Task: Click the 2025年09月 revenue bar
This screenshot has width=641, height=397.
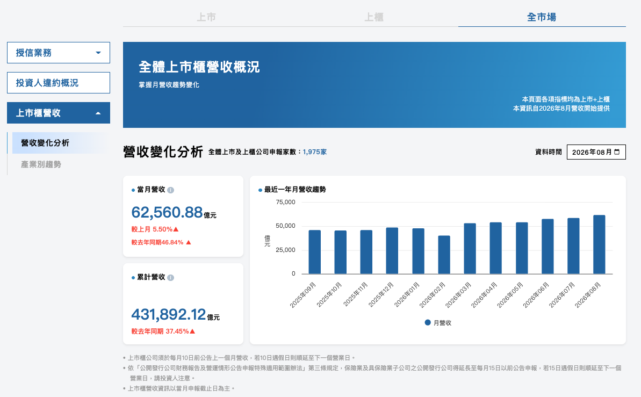Action: click(315, 252)
